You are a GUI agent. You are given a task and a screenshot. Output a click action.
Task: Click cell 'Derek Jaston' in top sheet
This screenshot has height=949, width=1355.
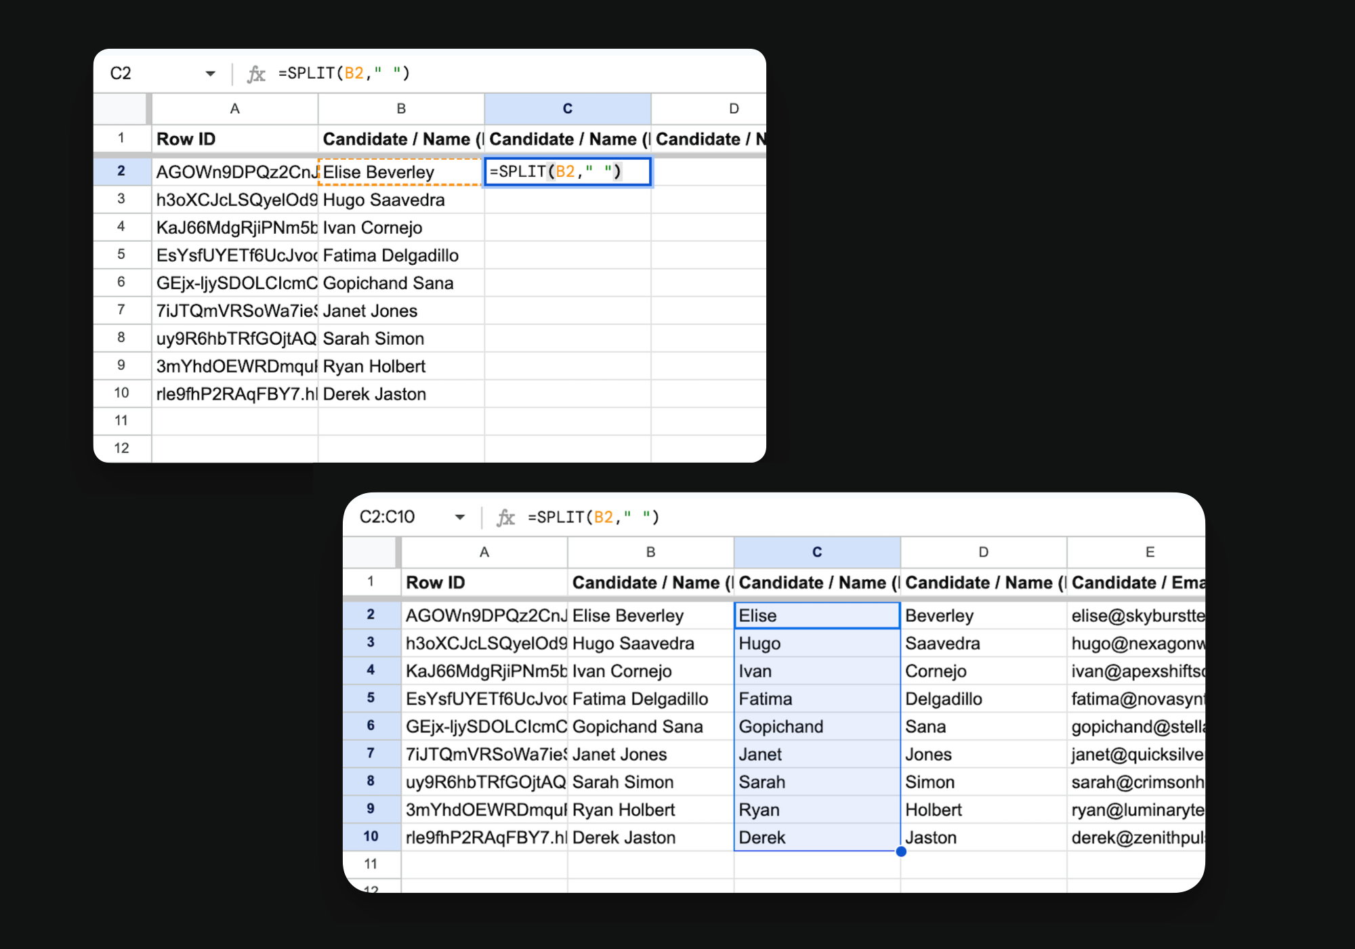point(401,394)
